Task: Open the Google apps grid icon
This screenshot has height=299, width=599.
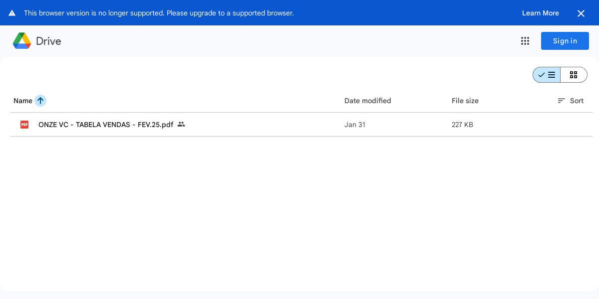Action: click(525, 41)
